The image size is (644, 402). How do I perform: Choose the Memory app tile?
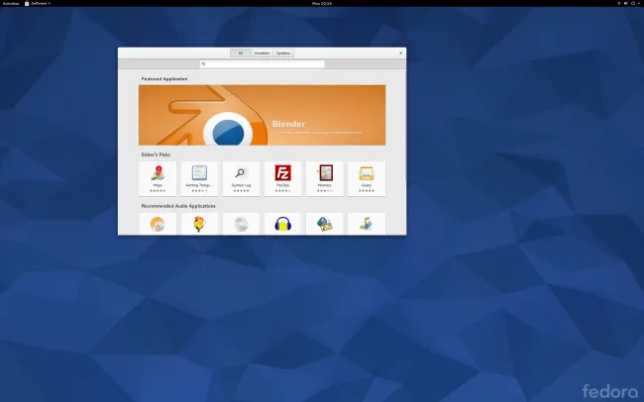[x=324, y=178]
